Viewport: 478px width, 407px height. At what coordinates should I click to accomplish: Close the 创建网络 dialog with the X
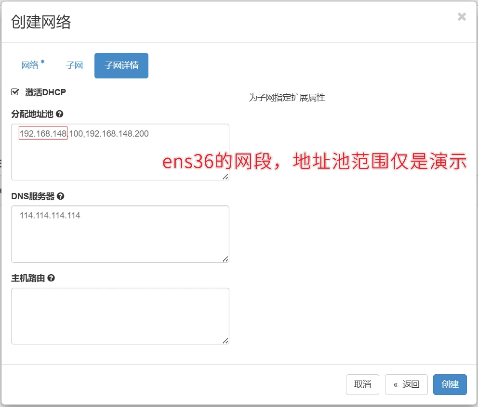tap(462, 17)
